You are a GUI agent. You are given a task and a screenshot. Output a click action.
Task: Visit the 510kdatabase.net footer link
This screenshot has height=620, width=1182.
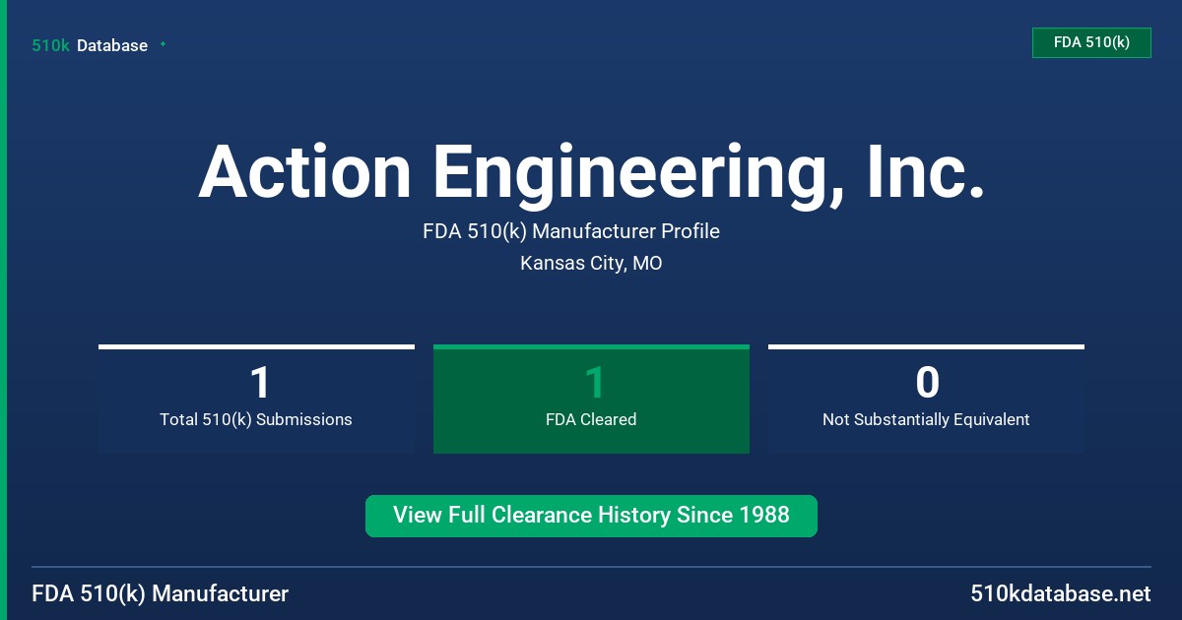[x=1060, y=593]
